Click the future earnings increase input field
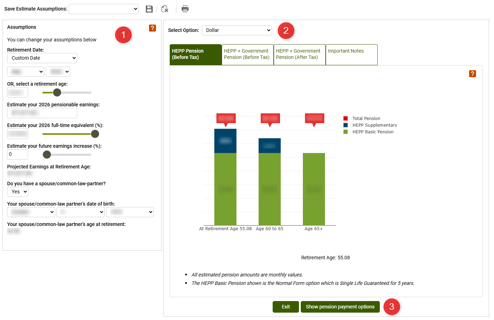 pyautogui.click(x=18, y=155)
